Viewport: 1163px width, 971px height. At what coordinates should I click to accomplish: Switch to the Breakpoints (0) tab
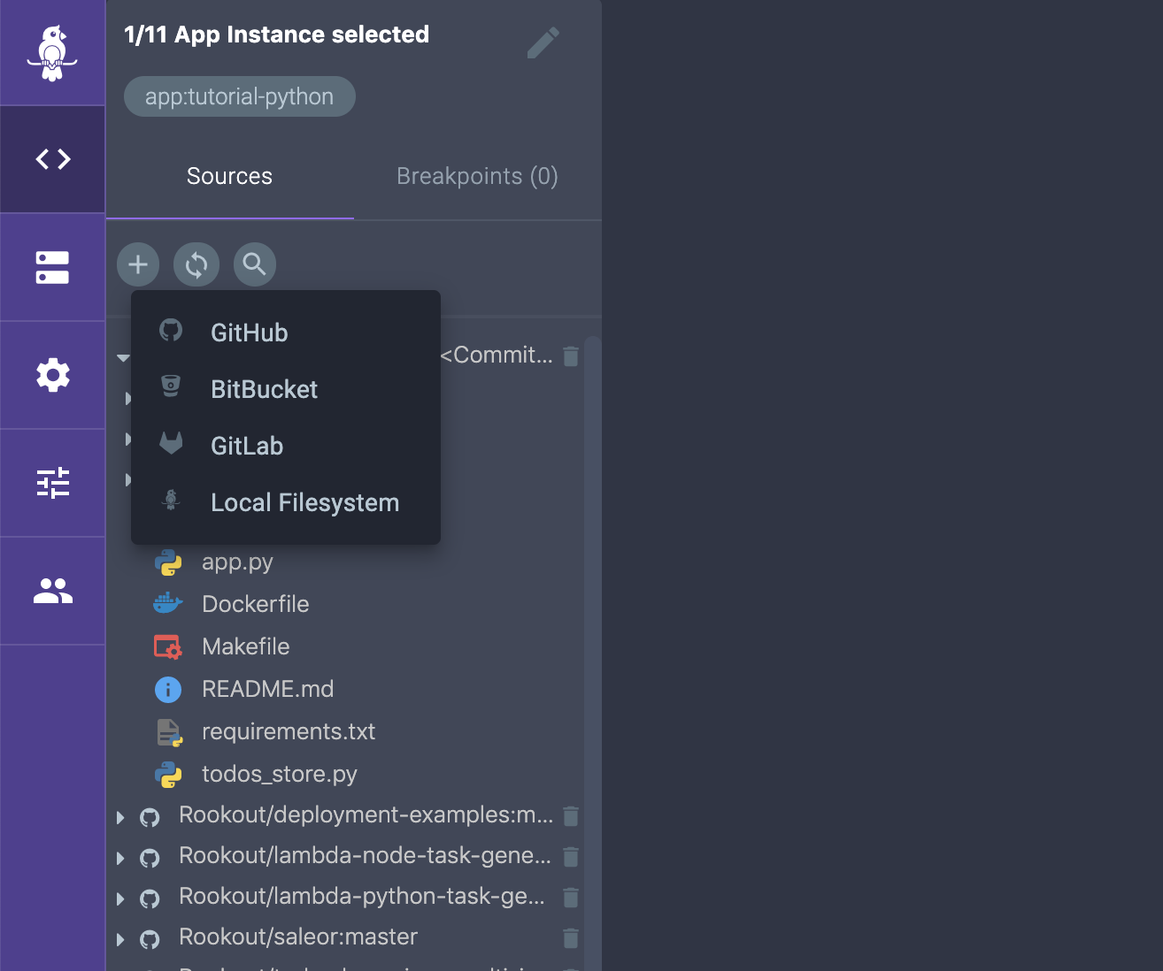click(477, 176)
